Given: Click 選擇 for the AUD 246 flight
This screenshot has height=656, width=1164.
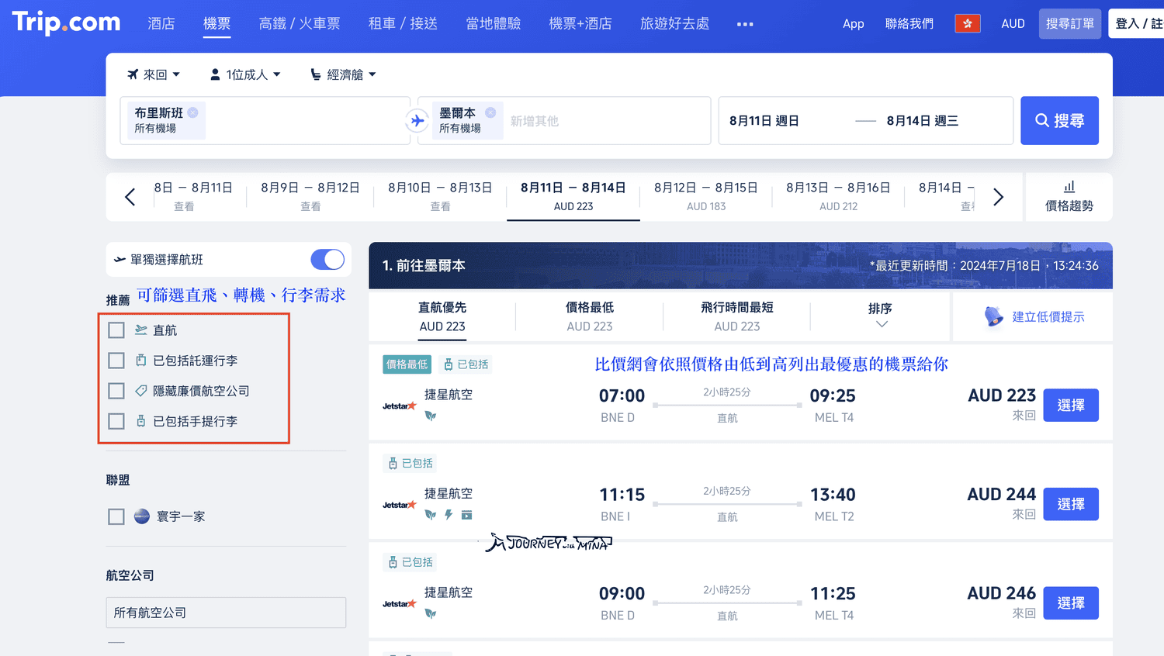Looking at the screenshot, I should [x=1071, y=603].
